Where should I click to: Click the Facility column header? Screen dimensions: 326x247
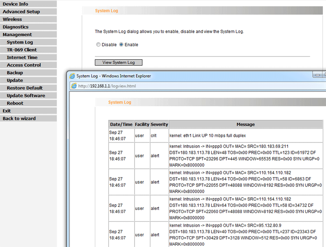(x=142, y=124)
